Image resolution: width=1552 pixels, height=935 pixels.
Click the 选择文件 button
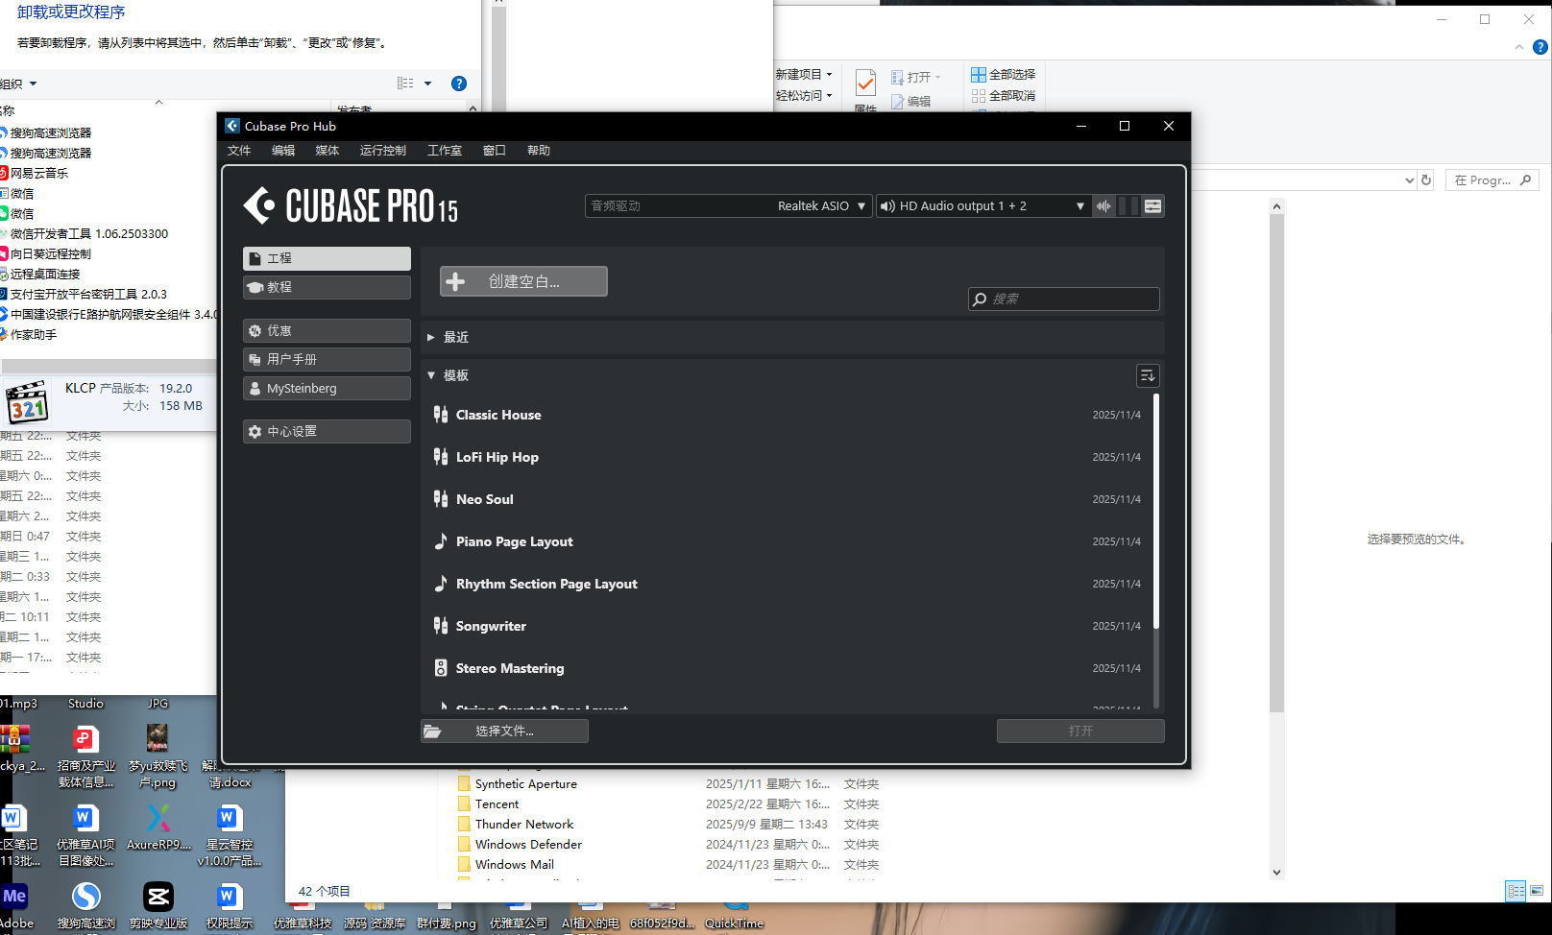pyautogui.click(x=504, y=731)
